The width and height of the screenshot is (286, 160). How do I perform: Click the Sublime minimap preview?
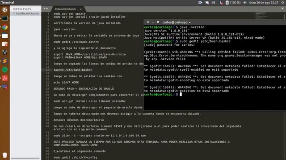coord(261,16)
